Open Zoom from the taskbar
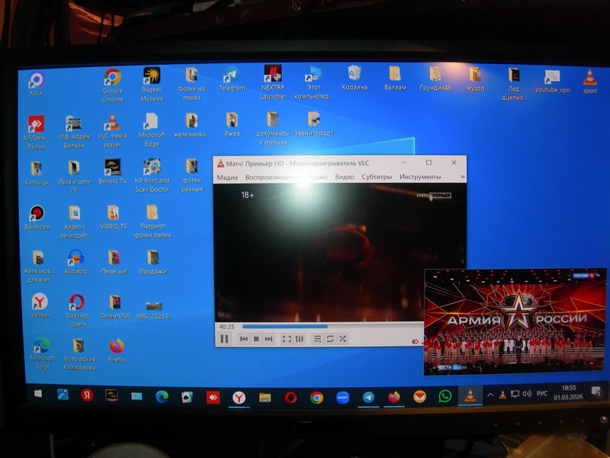 click(x=342, y=397)
